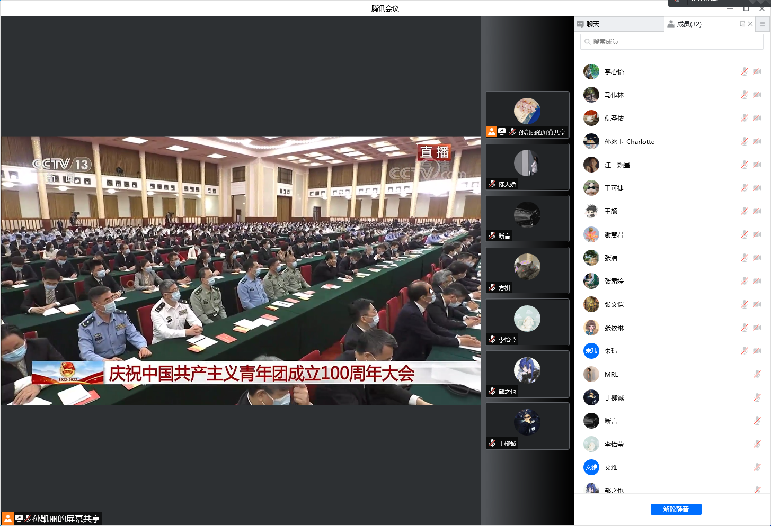
Task: Select member name 谢慧君
Action: 614,235
